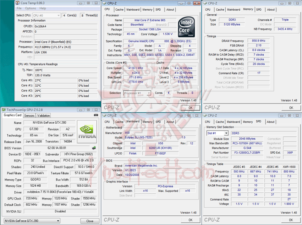Screen dimensions: 302x225
Task: Open the NVIDIA GeForce GTX 280 GPU dropdown
Action: (x=32, y=221)
